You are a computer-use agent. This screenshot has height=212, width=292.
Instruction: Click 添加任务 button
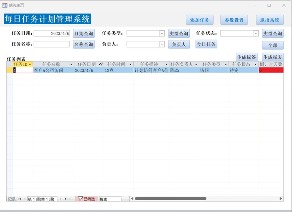click(200, 20)
